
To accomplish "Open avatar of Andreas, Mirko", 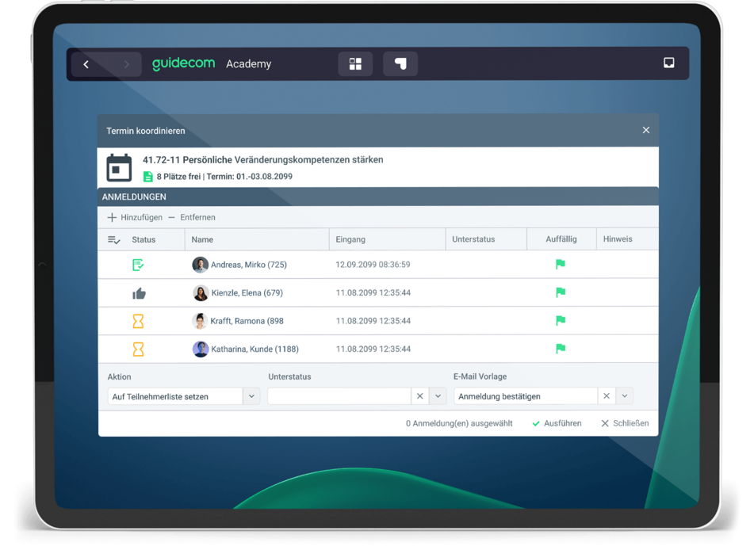I will (x=200, y=265).
